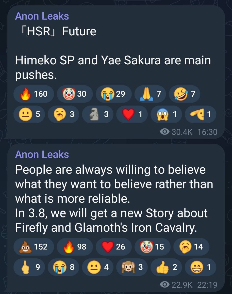The width and height of the screenshot is (232, 294).
Task: Tap the yawning face reaction with 14
Action: (191, 247)
